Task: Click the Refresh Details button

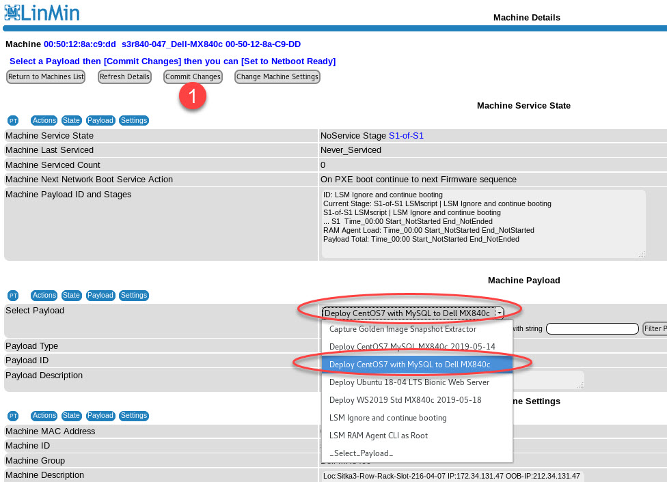Action: tap(124, 76)
